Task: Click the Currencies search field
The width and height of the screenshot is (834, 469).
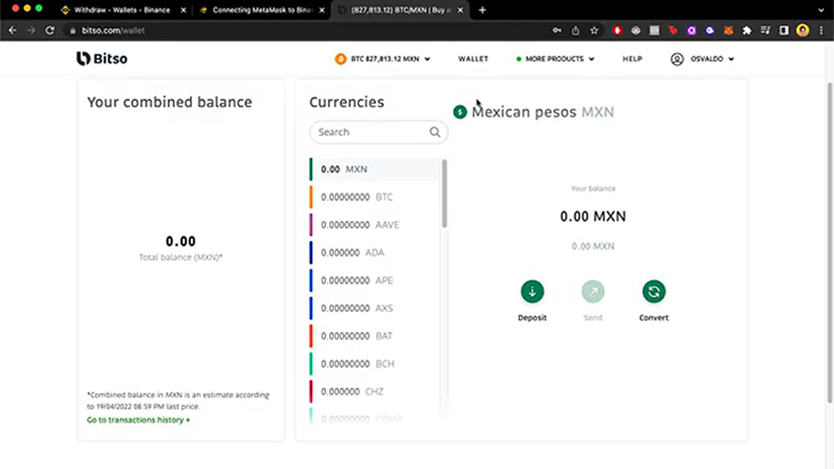Action: point(378,132)
